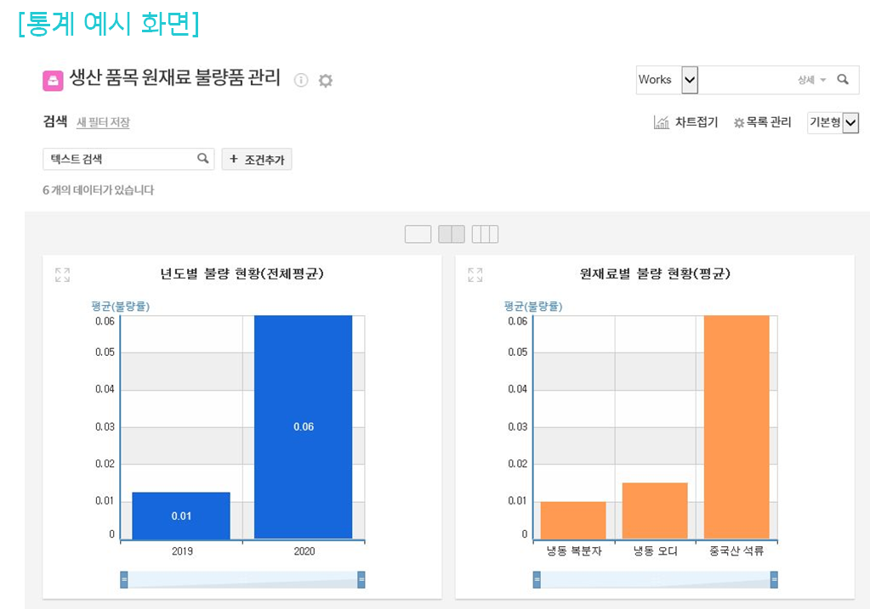
Task: Open the info icon next to title
Action: (x=301, y=80)
